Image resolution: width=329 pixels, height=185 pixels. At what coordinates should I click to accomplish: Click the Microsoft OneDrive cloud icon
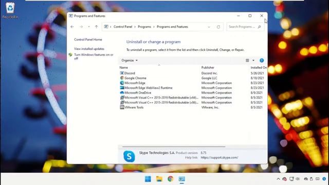[122, 92]
